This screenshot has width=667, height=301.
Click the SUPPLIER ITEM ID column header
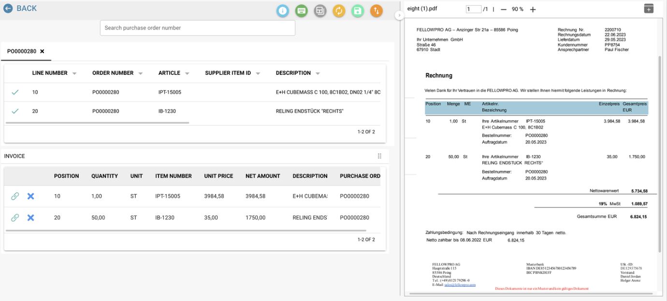(x=228, y=73)
